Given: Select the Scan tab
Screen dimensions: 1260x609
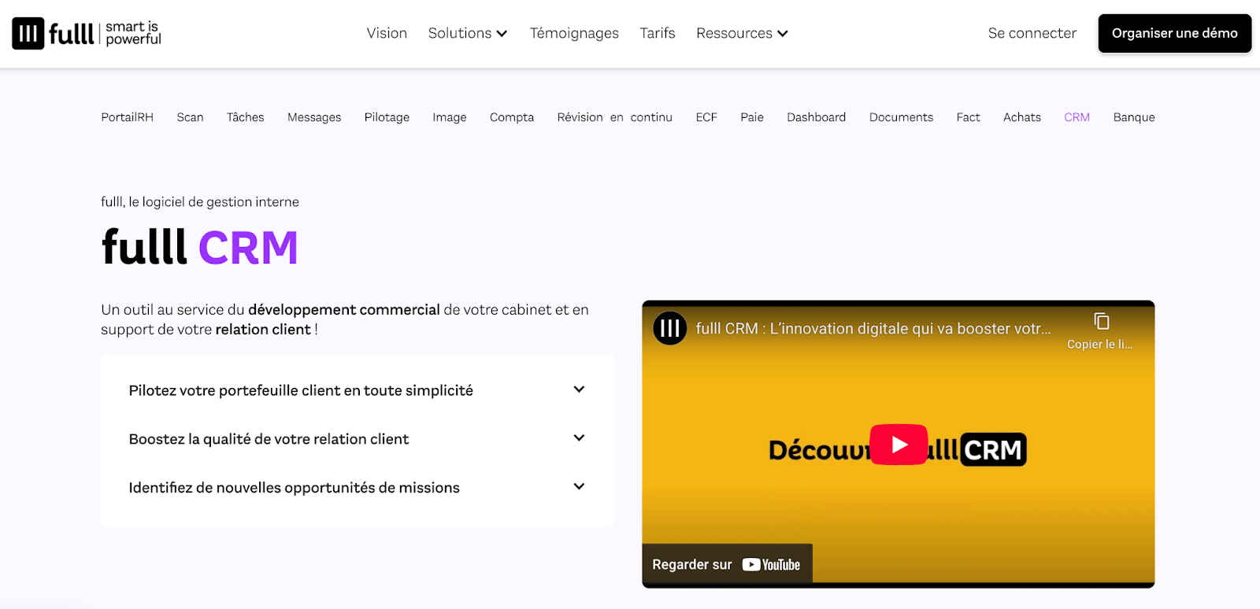Looking at the screenshot, I should [x=190, y=117].
